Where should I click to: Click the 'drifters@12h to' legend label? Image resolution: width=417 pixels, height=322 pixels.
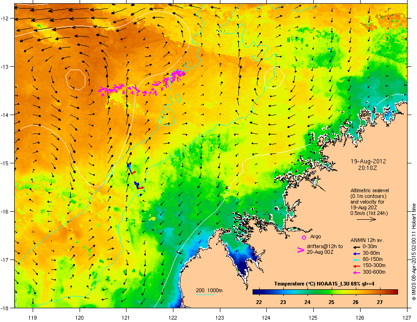click(325, 247)
